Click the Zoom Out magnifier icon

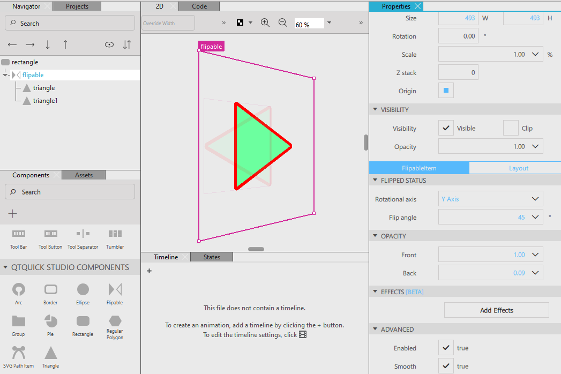click(283, 23)
